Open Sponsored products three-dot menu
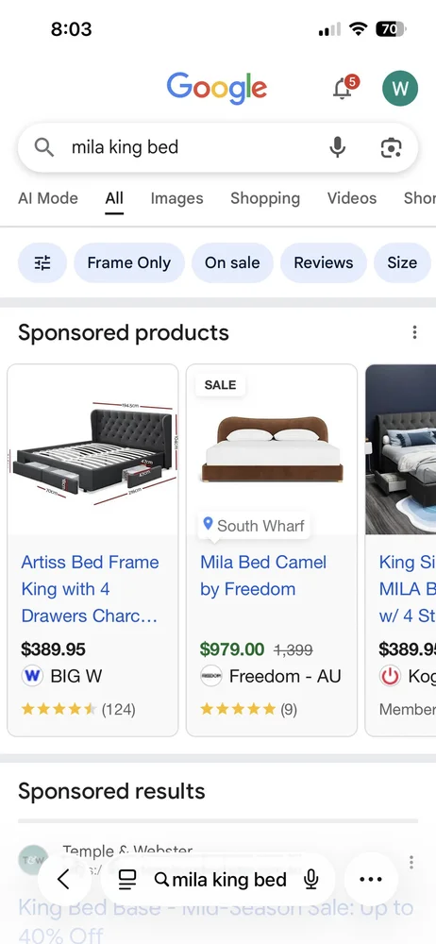 pyautogui.click(x=414, y=332)
